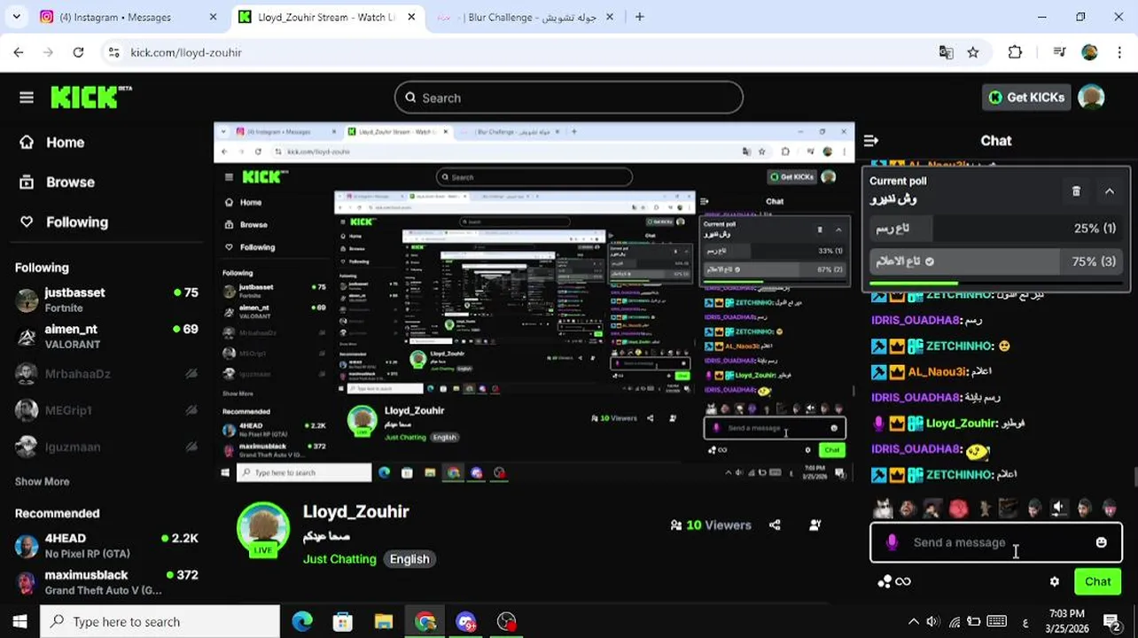Open the emoji picker in message box

pyautogui.click(x=1102, y=542)
